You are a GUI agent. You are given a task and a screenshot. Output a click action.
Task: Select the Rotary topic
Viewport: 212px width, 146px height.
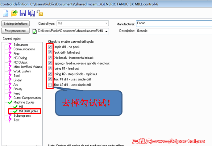[18, 89]
